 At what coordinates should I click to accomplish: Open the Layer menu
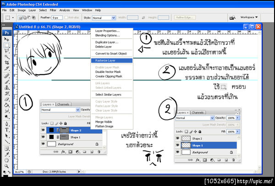click(x=32, y=10)
